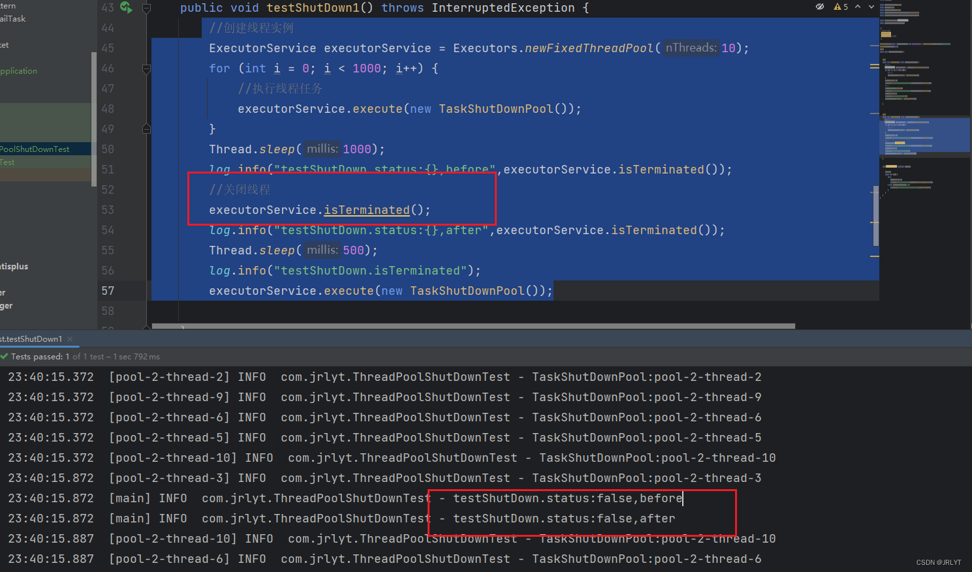Jump to previous warning with the up chevron
This screenshot has height=572, width=972.
tap(857, 6)
